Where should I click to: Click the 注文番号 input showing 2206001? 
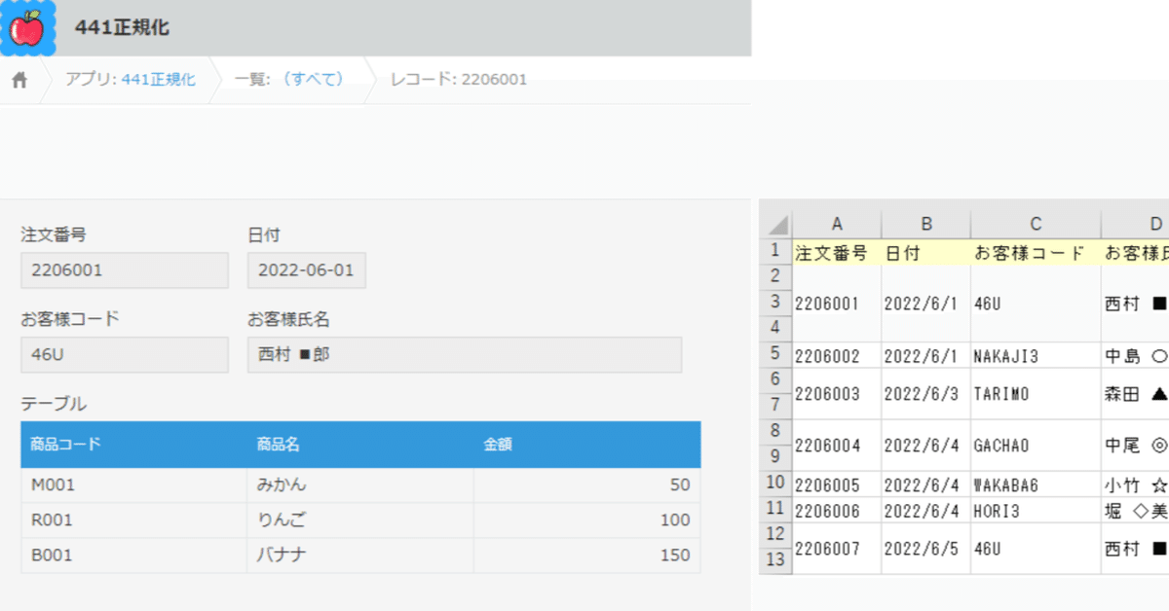(124, 270)
